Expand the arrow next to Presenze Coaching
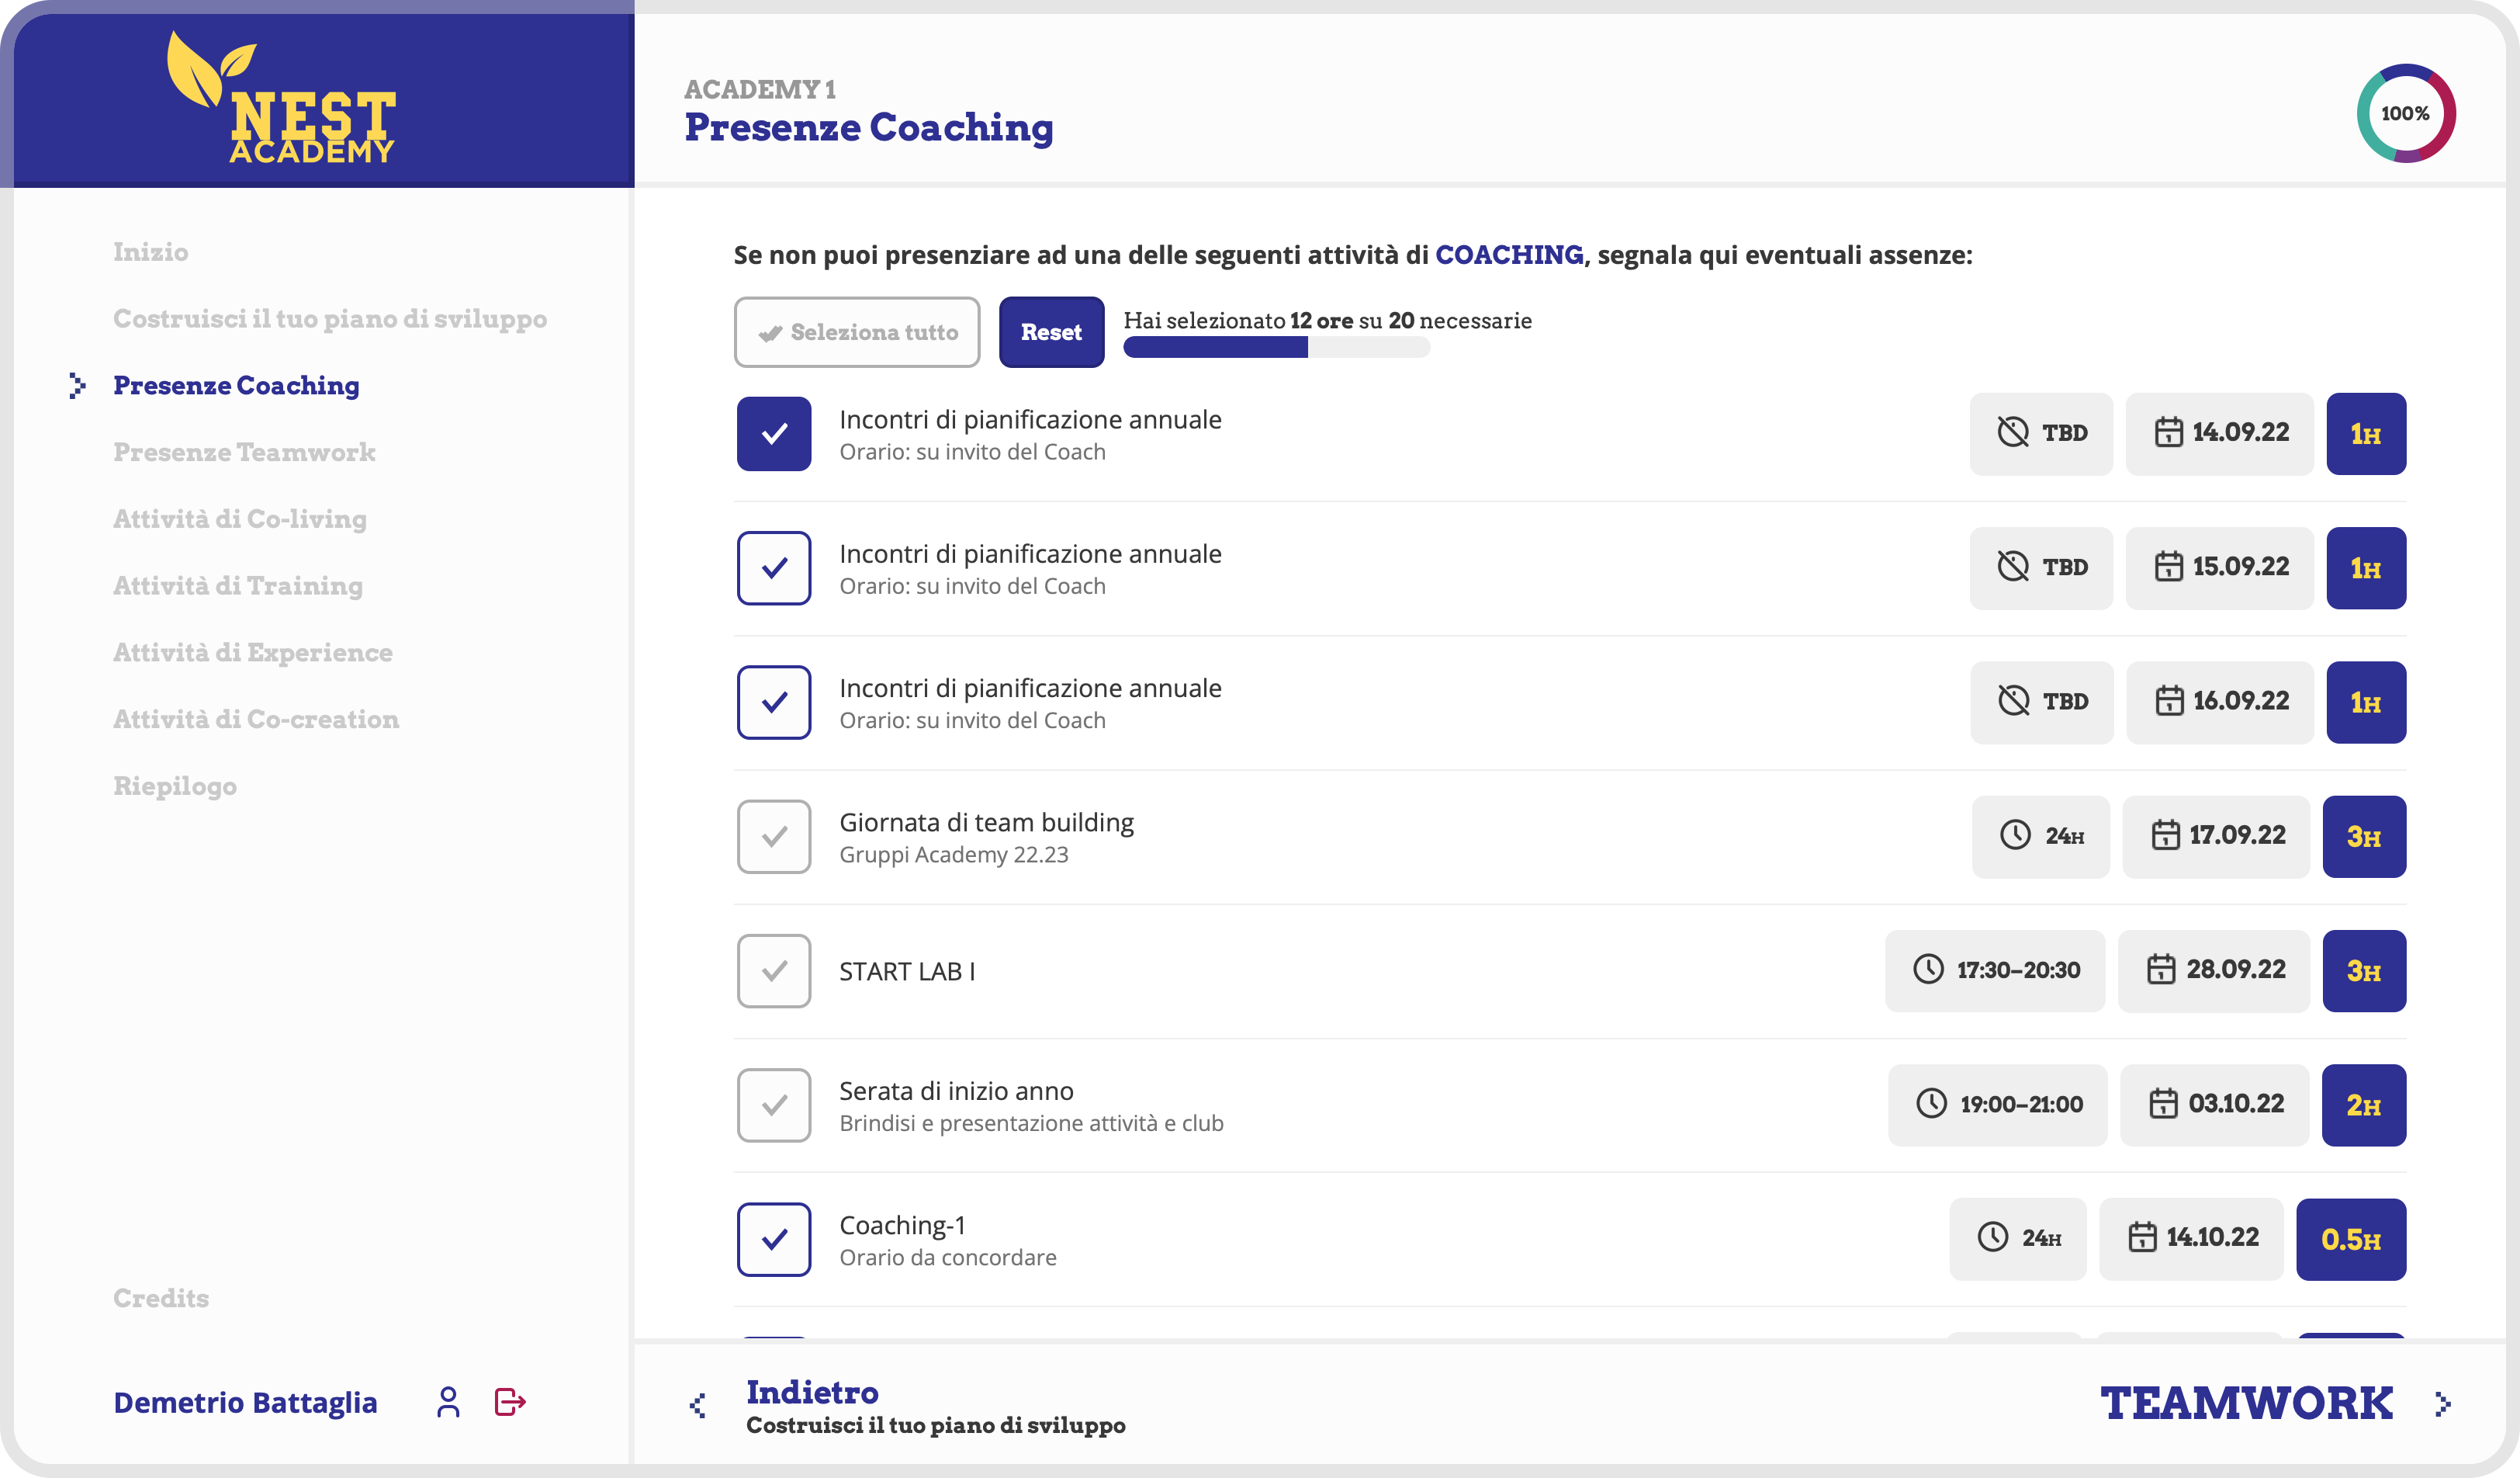This screenshot has height=1478, width=2520. 78,385
